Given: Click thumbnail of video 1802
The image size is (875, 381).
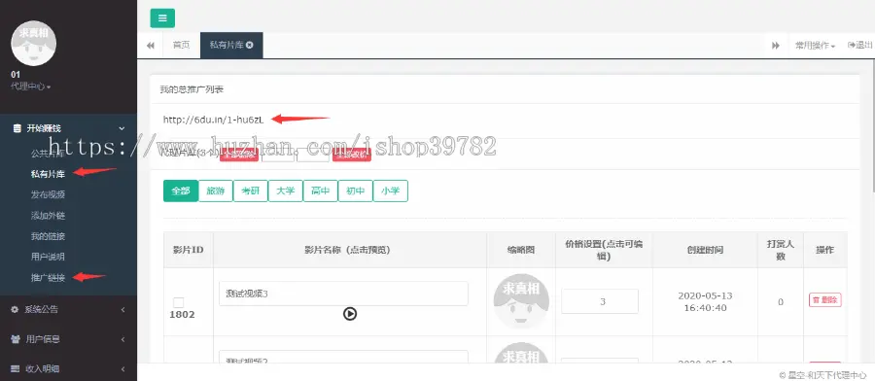Looking at the screenshot, I should 521,300.
